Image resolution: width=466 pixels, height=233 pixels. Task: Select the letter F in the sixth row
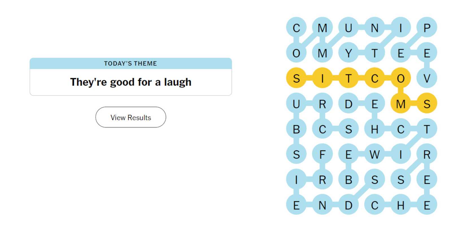(x=323, y=154)
